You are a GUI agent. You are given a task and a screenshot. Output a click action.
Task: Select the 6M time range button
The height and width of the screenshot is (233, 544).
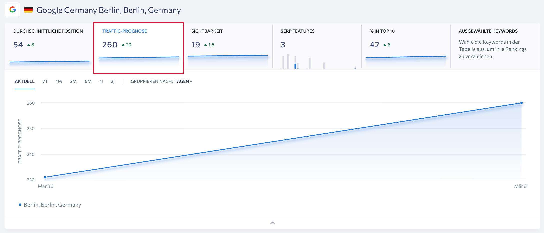(x=88, y=81)
